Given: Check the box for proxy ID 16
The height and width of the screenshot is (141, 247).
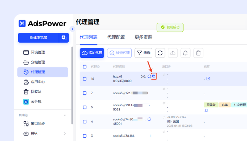Looking at the screenshot, I should [x=85, y=79].
